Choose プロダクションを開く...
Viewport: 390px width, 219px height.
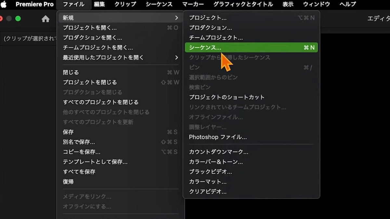click(120, 38)
